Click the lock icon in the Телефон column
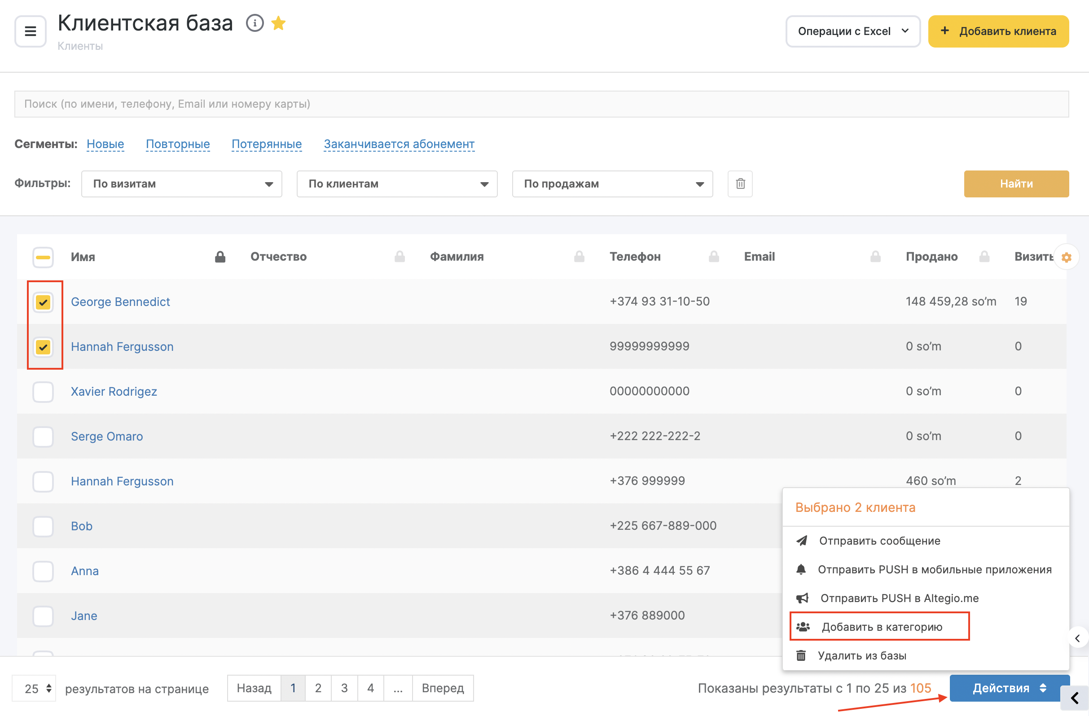This screenshot has width=1089, height=716. tap(713, 257)
